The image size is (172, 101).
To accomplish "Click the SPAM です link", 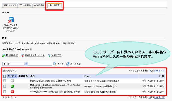I will pos(56,55).
